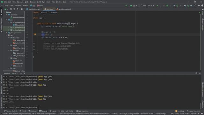Image resolution: width=204 pixels, height=115 pixels.
Task: Switch to MainActivity.java editor tab
Action: 33,9
